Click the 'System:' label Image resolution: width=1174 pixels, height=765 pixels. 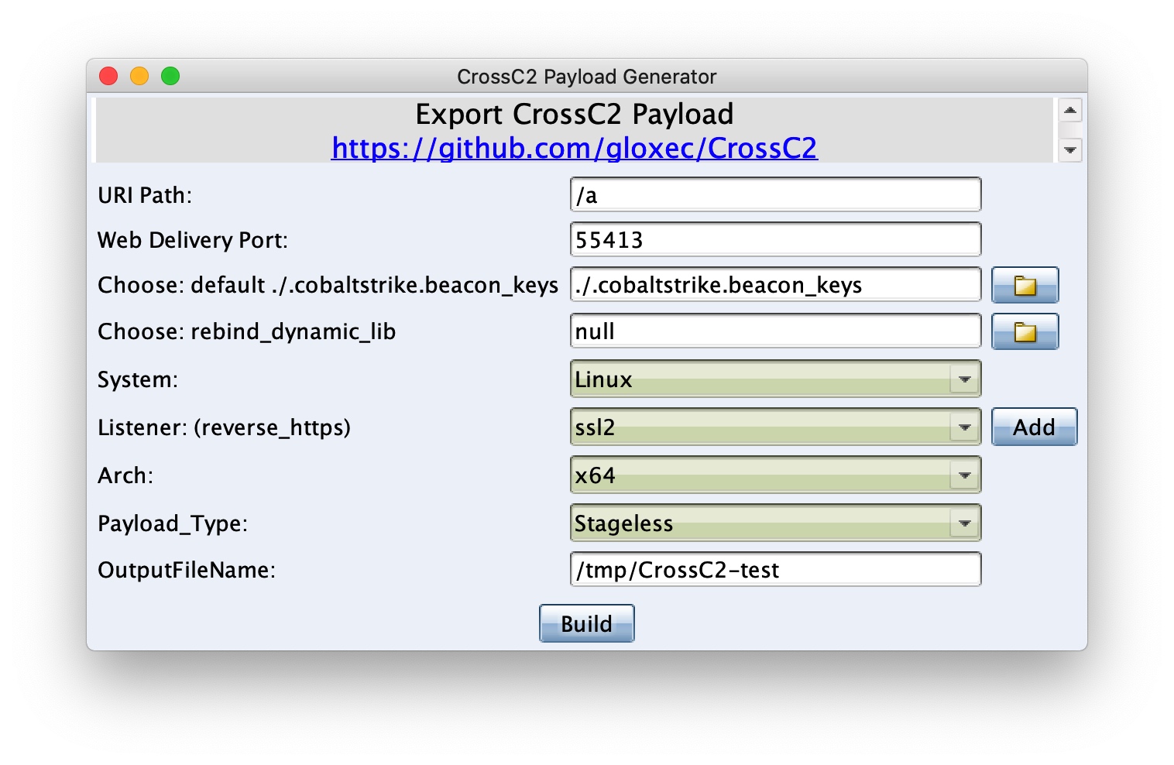138,379
